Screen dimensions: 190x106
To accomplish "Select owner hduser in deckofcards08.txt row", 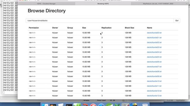I will point(55,72).
